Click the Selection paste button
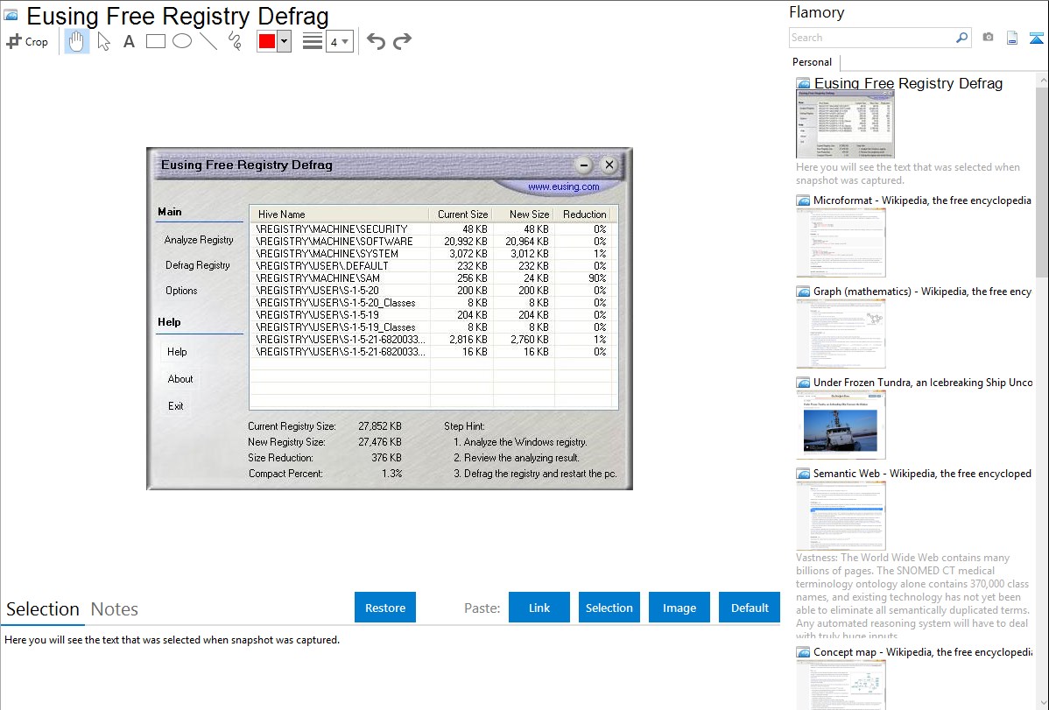The height and width of the screenshot is (710, 1049). 609,608
